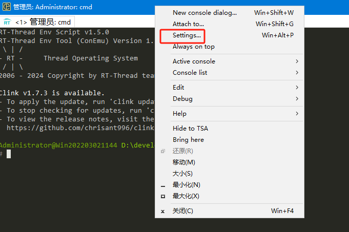Select 移动(M) menu entry

[x=230, y=162]
